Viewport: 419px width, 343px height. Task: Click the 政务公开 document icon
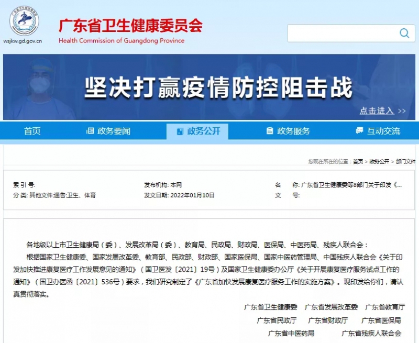180,131
